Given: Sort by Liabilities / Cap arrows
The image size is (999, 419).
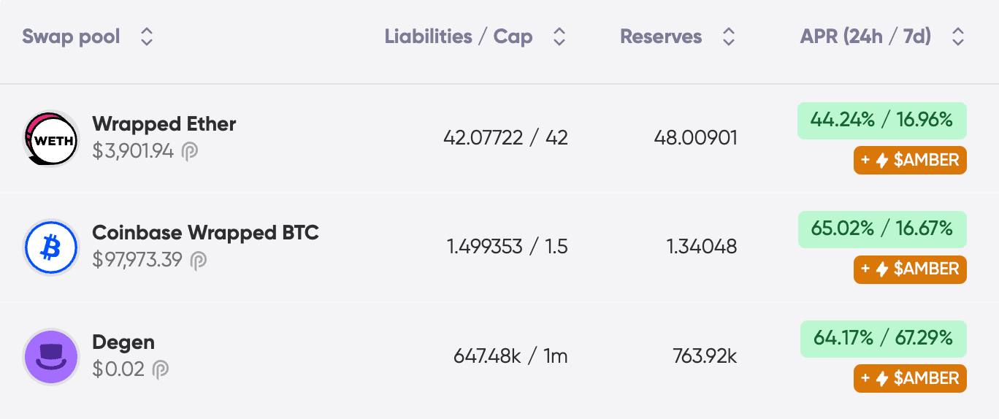Looking at the screenshot, I should [x=559, y=37].
